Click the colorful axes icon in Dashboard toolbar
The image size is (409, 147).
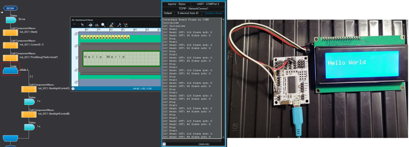click(x=125, y=25)
